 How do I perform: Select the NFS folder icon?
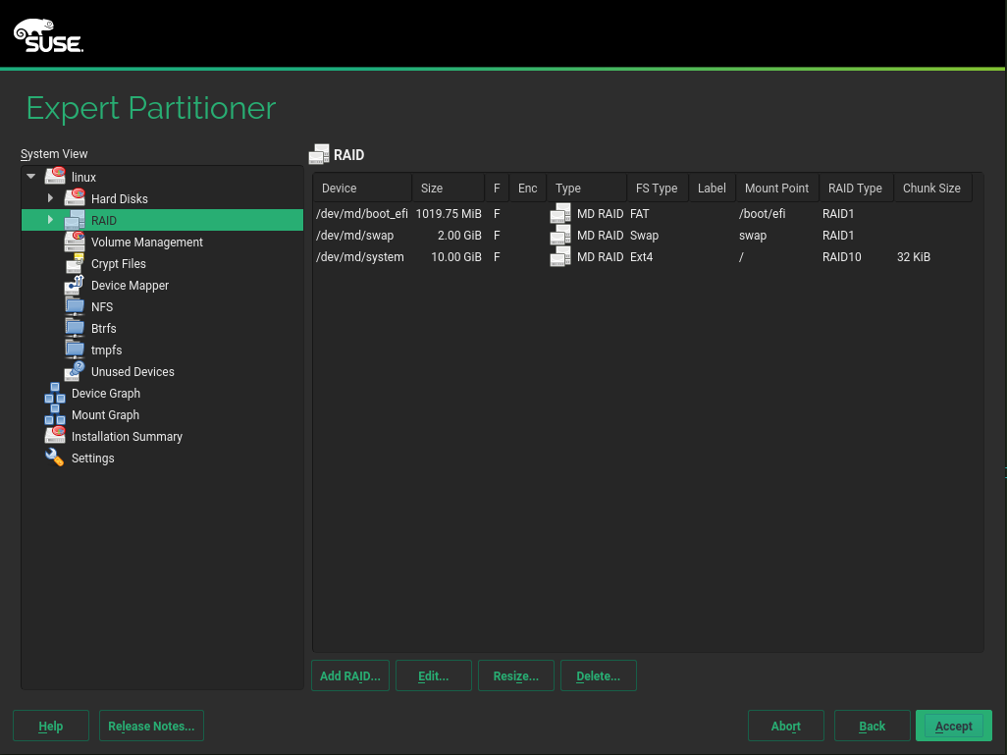pyautogui.click(x=76, y=306)
